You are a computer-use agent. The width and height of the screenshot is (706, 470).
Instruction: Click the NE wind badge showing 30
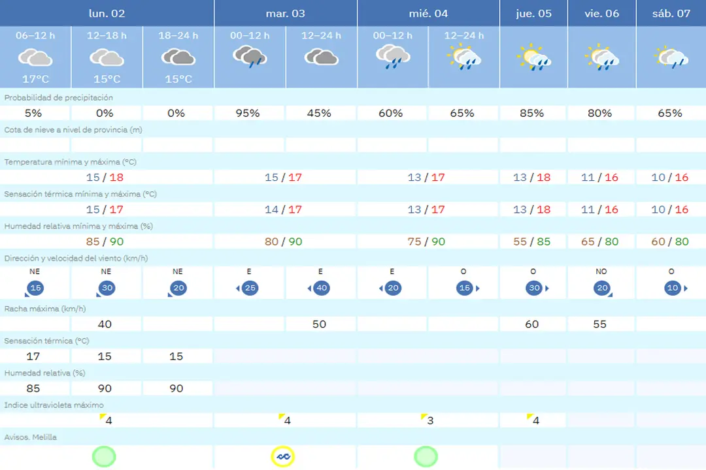(107, 288)
